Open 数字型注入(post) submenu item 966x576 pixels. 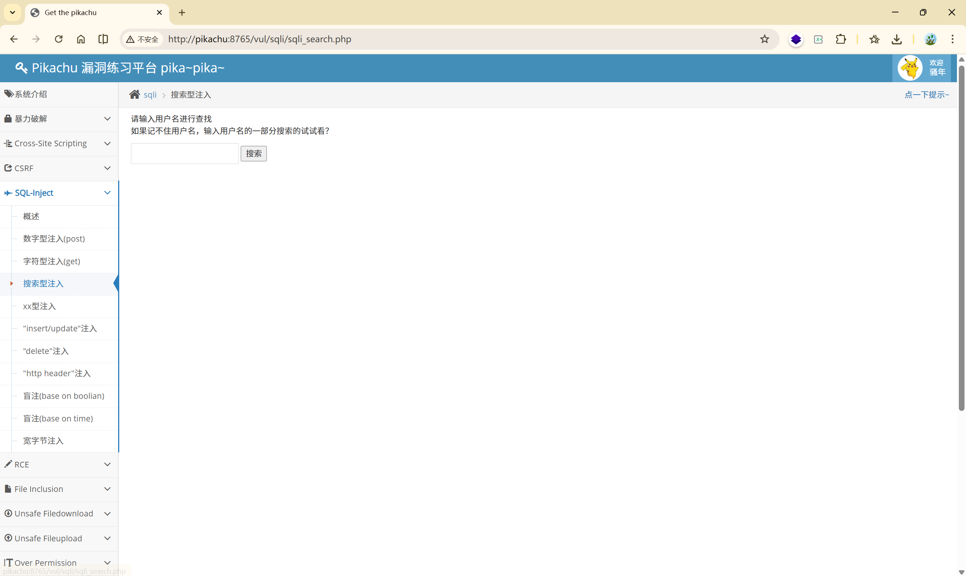(54, 239)
